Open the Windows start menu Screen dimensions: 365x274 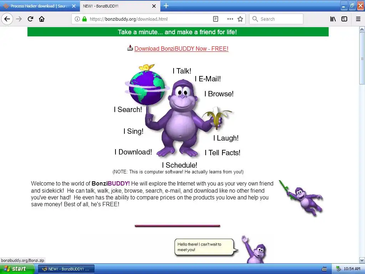tap(17, 269)
